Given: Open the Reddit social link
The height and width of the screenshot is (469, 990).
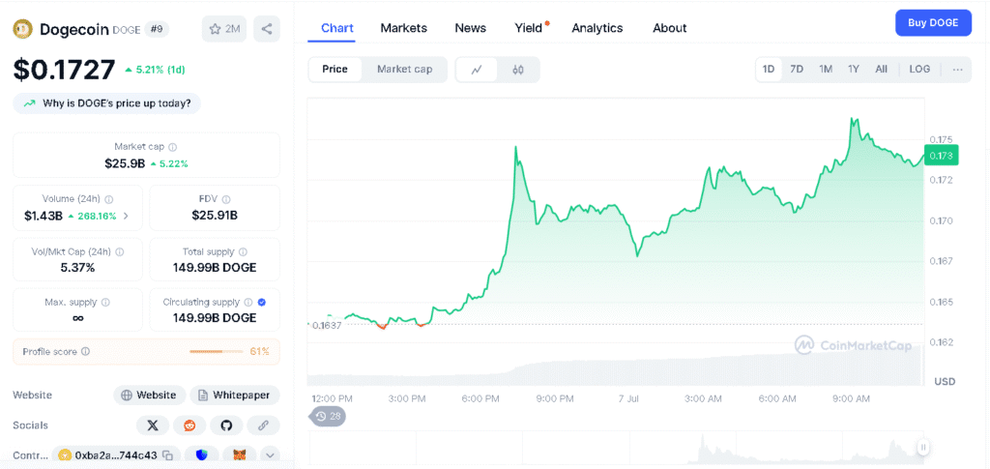Looking at the screenshot, I should (x=189, y=425).
